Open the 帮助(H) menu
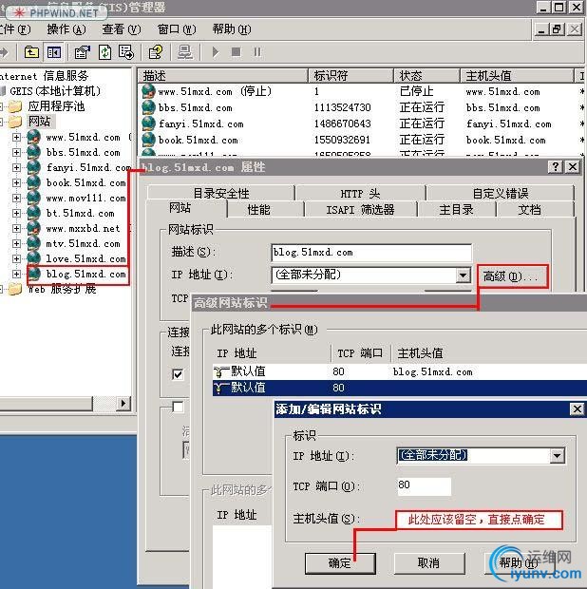 [232, 29]
